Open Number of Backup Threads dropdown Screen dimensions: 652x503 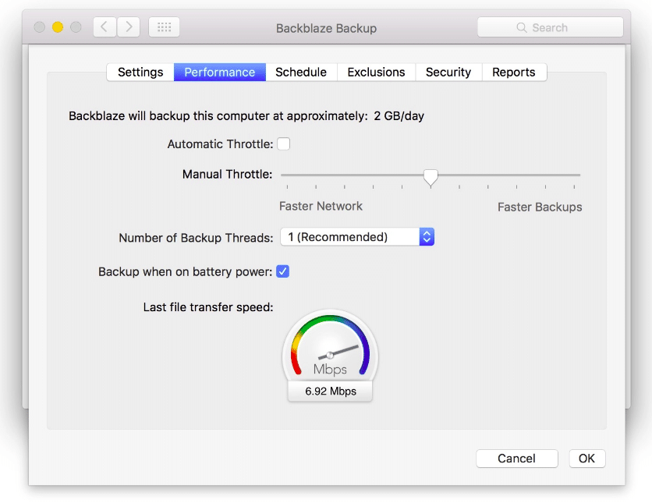[357, 237]
